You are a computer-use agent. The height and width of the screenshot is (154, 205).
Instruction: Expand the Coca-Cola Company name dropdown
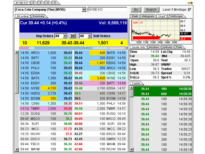coord(84,10)
